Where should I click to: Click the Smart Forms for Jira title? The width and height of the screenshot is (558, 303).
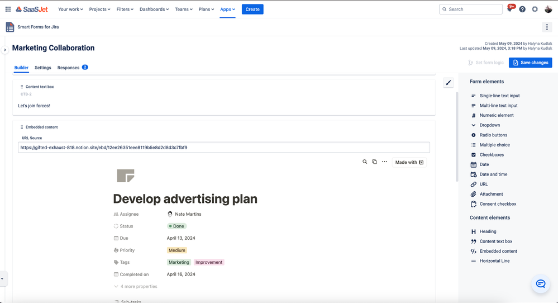(x=38, y=27)
